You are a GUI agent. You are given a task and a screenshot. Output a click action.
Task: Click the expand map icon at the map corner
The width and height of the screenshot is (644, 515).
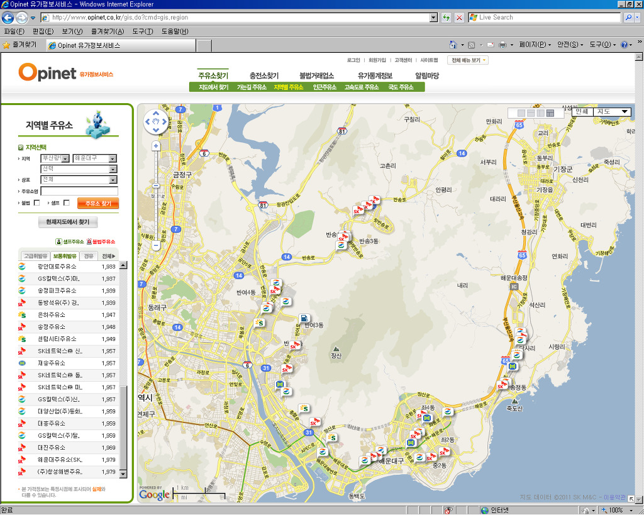tap(631, 499)
